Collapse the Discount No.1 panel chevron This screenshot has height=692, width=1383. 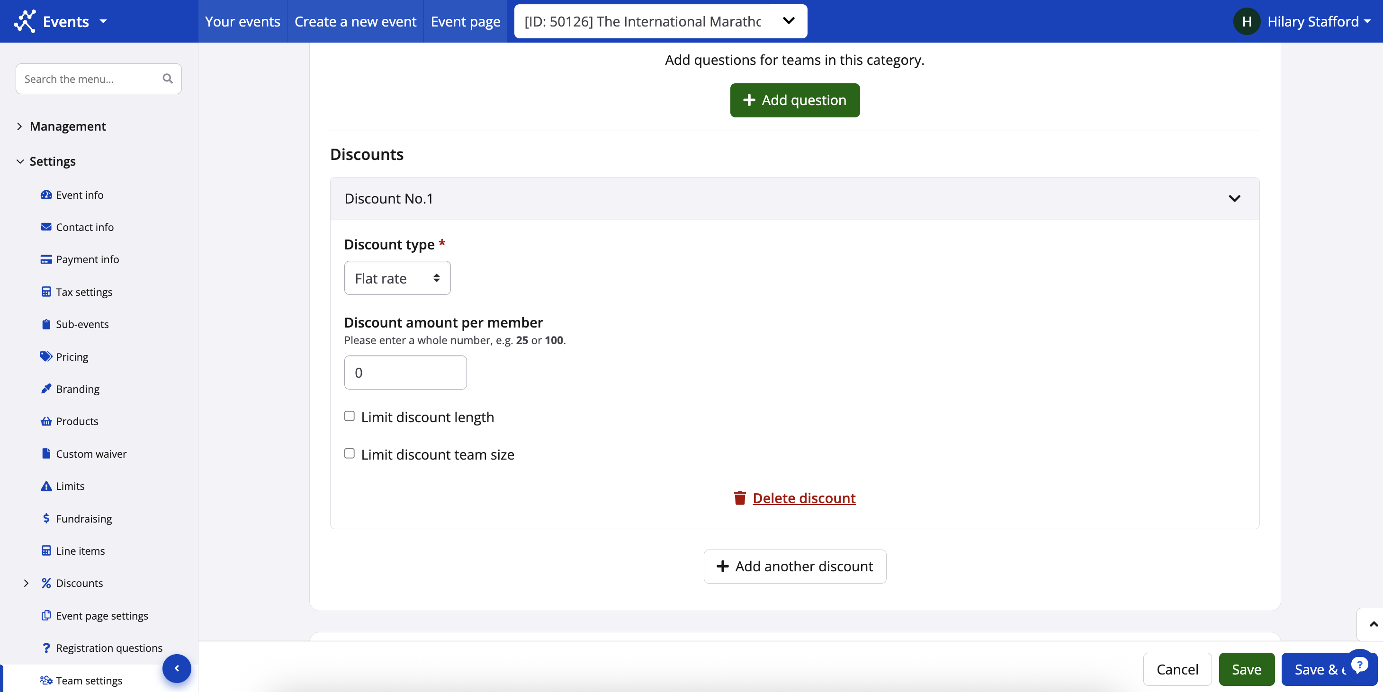click(1234, 198)
